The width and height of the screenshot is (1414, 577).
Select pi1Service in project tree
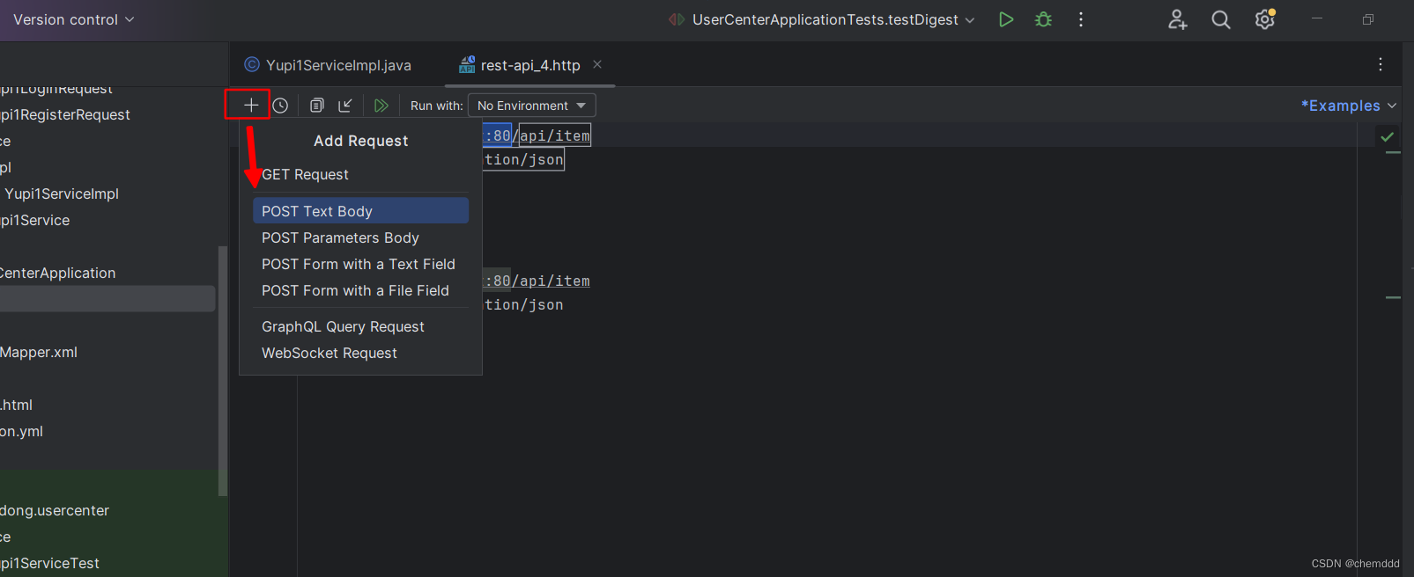pos(35,220)
